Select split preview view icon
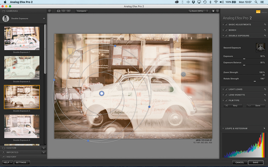Image resolution: width=268 pixels, height=167 pixels. (x=64, y=11)
